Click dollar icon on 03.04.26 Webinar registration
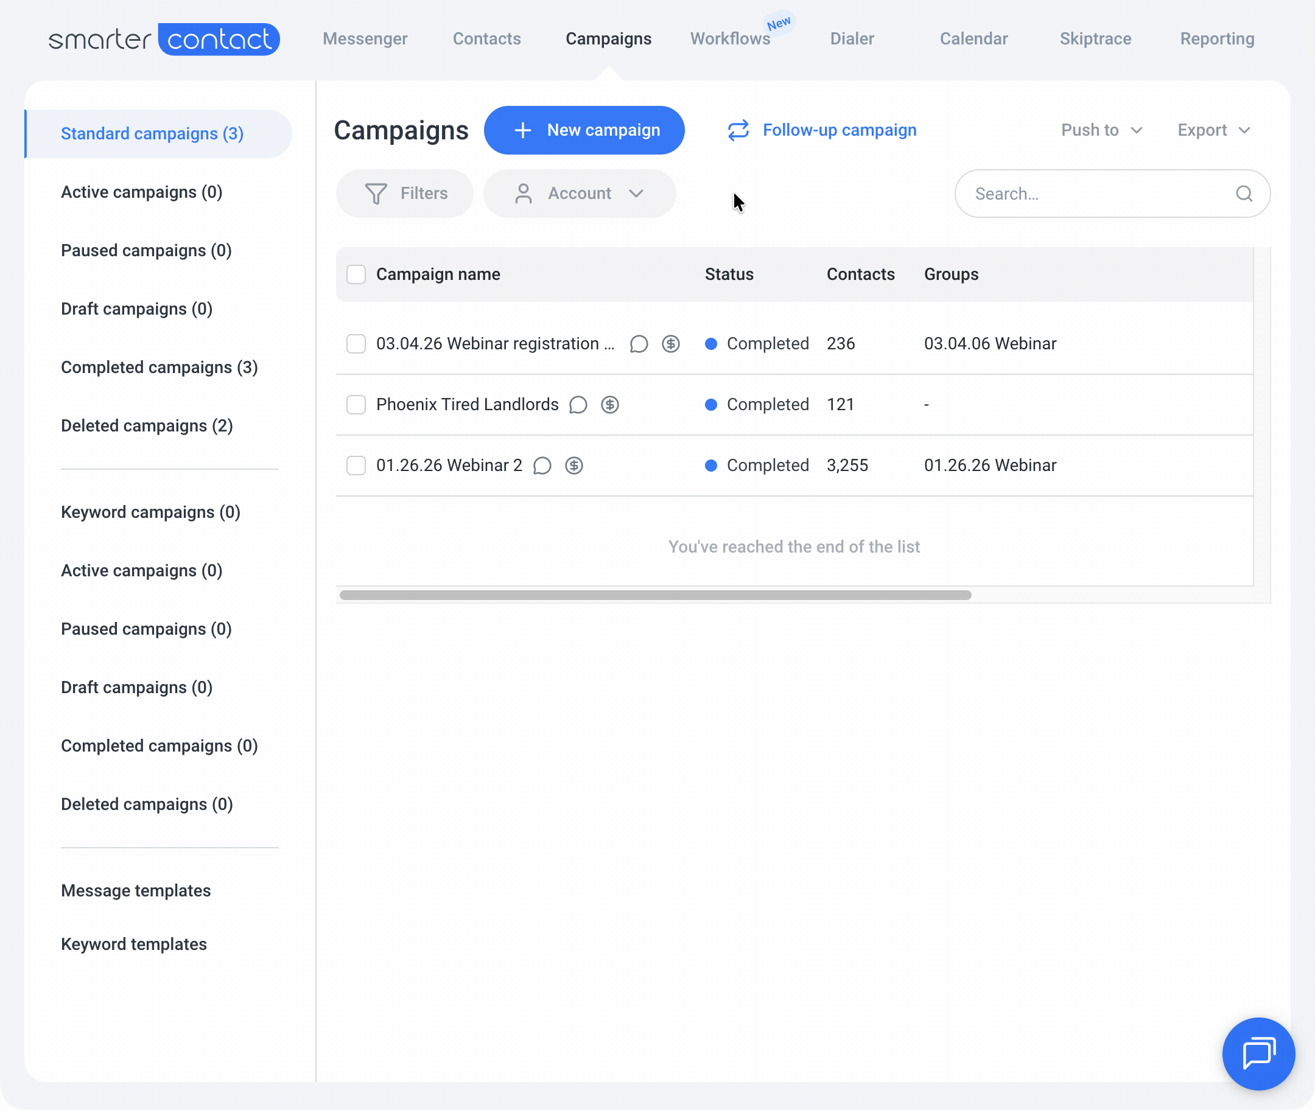The height and width of the screenshot is (1110, 1315). pyautogui.click(x=670, y=344)
